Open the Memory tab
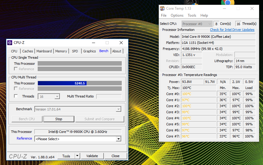 click(x=61, y=51)
